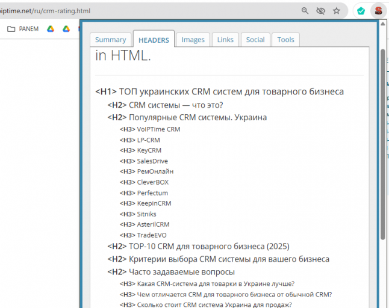Click H3 'TradeEVO'
389x308 pixels.
click(x=143, y=235)
